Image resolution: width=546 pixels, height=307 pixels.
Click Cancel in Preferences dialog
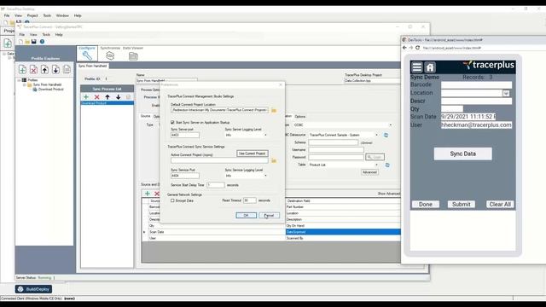pyautogui.click(x=270, y=216)
